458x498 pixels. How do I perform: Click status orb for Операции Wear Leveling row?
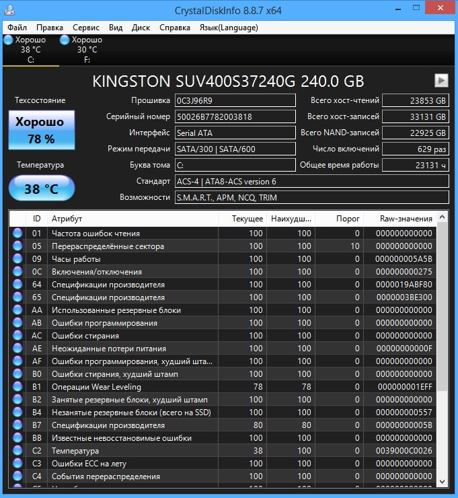point(17,386)
